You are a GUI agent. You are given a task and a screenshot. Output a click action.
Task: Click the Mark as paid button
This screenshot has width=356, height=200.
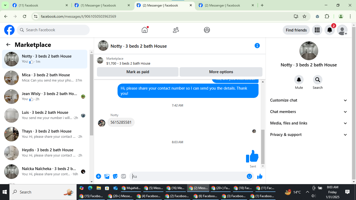point(138,72)
